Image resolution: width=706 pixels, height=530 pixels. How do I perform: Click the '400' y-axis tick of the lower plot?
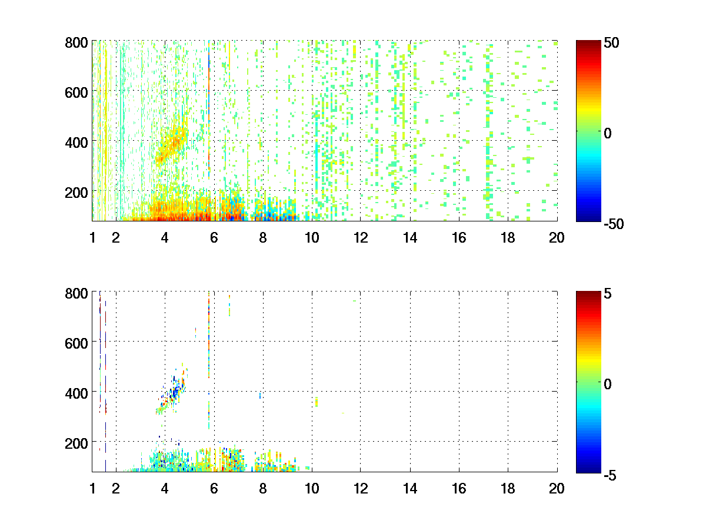coord(76,392)
